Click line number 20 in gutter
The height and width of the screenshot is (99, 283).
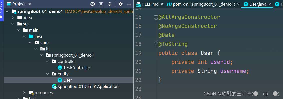coord(138,62)
